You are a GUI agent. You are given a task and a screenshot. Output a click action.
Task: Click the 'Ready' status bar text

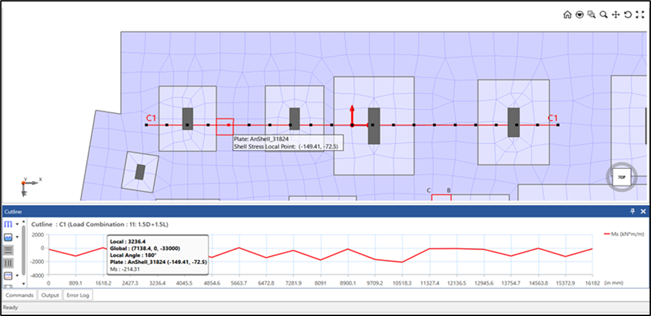11,308
